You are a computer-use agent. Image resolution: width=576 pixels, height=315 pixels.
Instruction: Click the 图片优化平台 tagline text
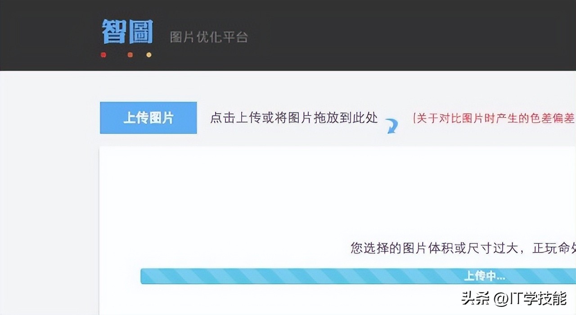pos(209,37)
